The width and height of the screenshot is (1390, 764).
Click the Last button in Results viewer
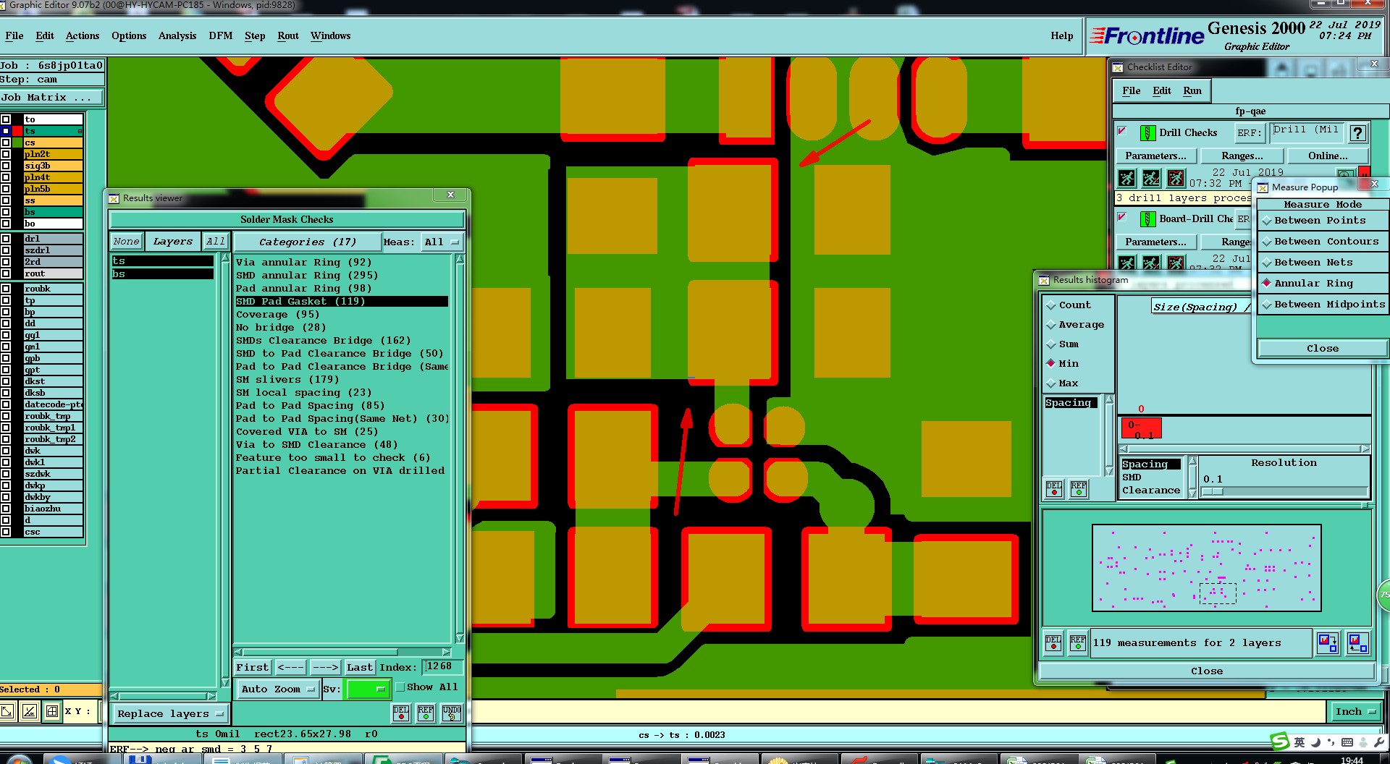[x=360, y=667]
